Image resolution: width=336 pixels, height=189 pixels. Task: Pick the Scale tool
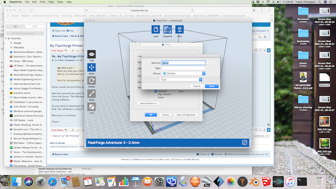click(x=91, y=94)
